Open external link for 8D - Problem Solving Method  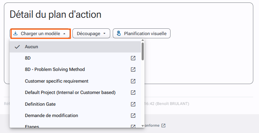click(133, 70)
